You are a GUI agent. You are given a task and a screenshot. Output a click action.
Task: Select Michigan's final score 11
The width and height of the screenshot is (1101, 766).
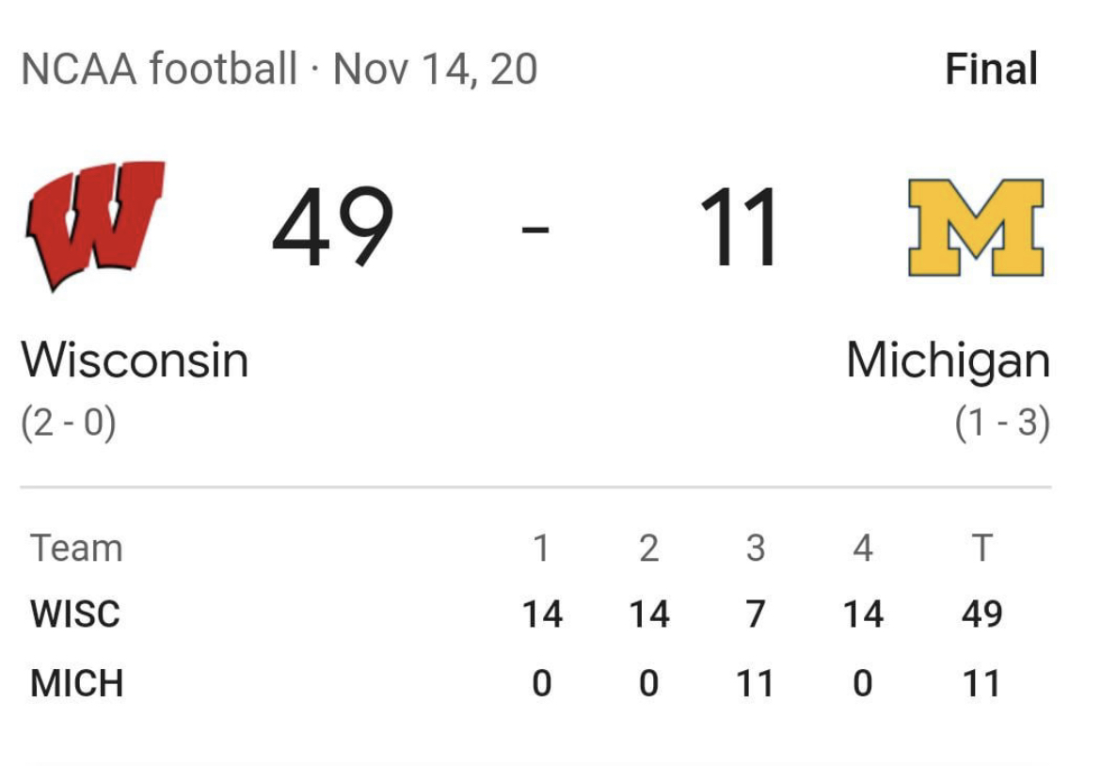tap(740, 228)
